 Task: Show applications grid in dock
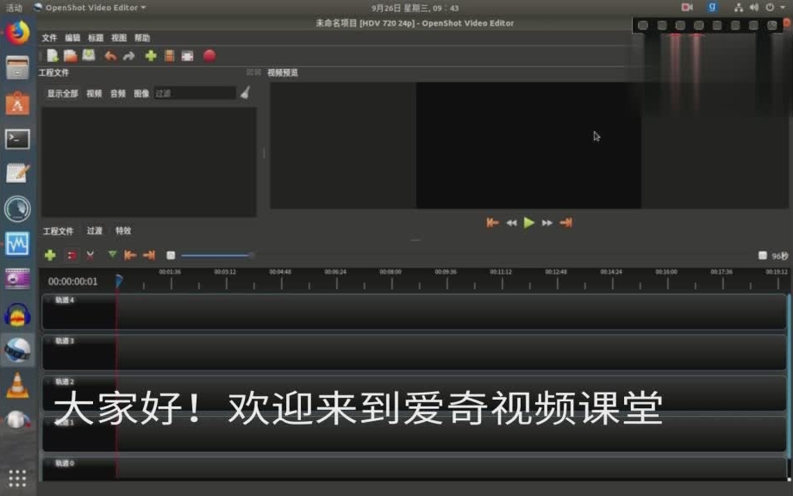pyautogui.click(x=18, y=478)
